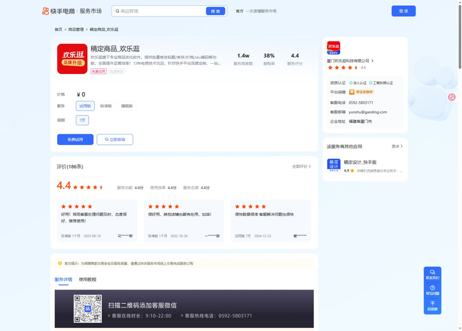
Task: Select the 7天 period option
Action: click(82, 120)
